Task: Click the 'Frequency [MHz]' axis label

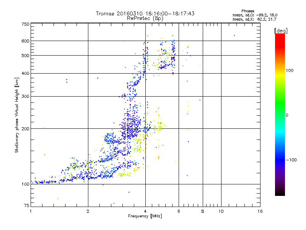Action: (145, 216)
